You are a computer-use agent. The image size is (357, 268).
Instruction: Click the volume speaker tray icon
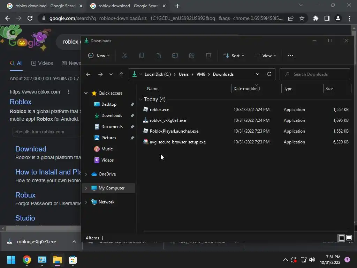pyautogui.click(x=312, y=260)
